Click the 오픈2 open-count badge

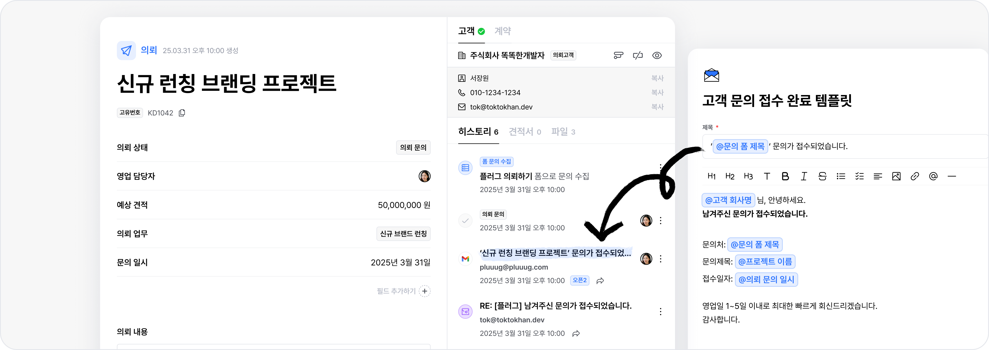[x=580, y=280]
